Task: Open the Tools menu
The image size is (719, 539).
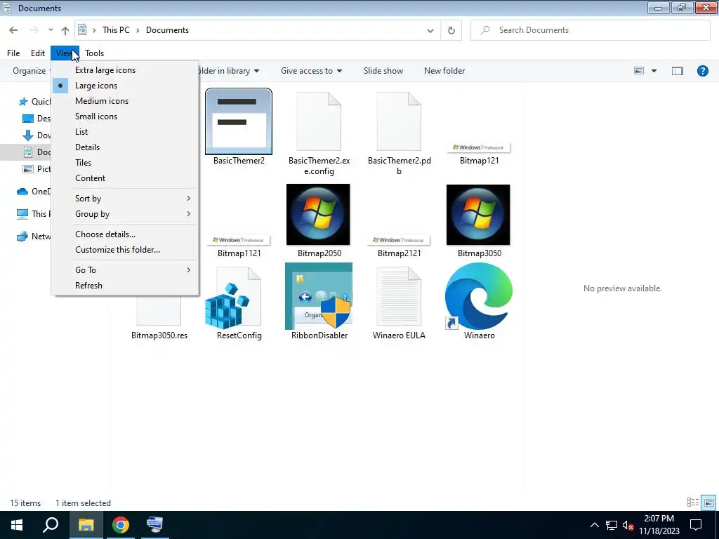Action: coord(95,53)
